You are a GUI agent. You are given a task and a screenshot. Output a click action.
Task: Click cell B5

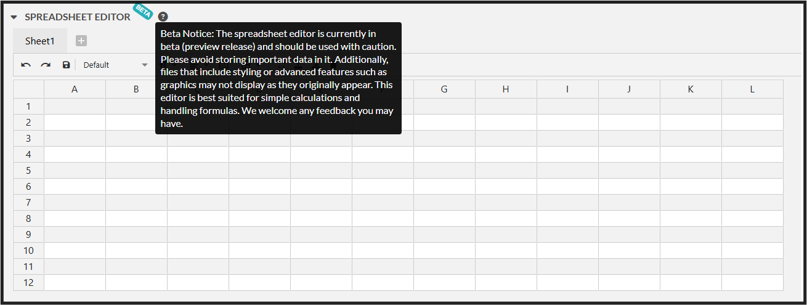click(136, 171)
